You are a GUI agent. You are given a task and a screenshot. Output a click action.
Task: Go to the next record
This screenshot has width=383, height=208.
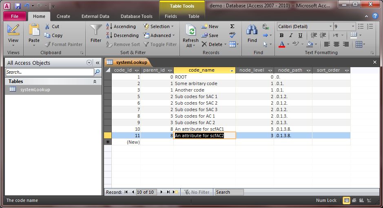[x=161, y=192]
